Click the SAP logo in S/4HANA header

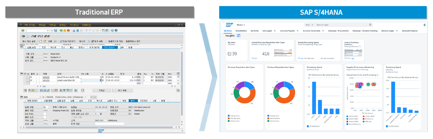point(229,25)
